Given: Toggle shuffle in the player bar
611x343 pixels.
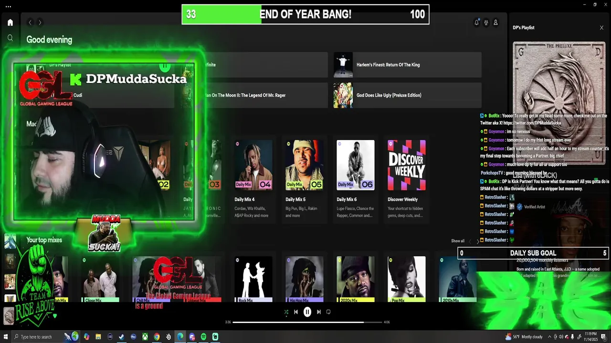Looking at the screenshot, I should [x=286, y=312].
